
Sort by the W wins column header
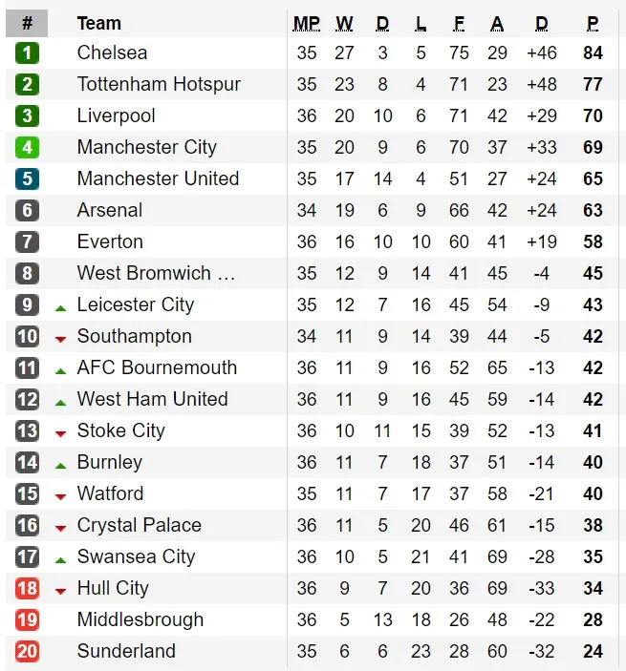pyautogui.click(x=344, y=24)
